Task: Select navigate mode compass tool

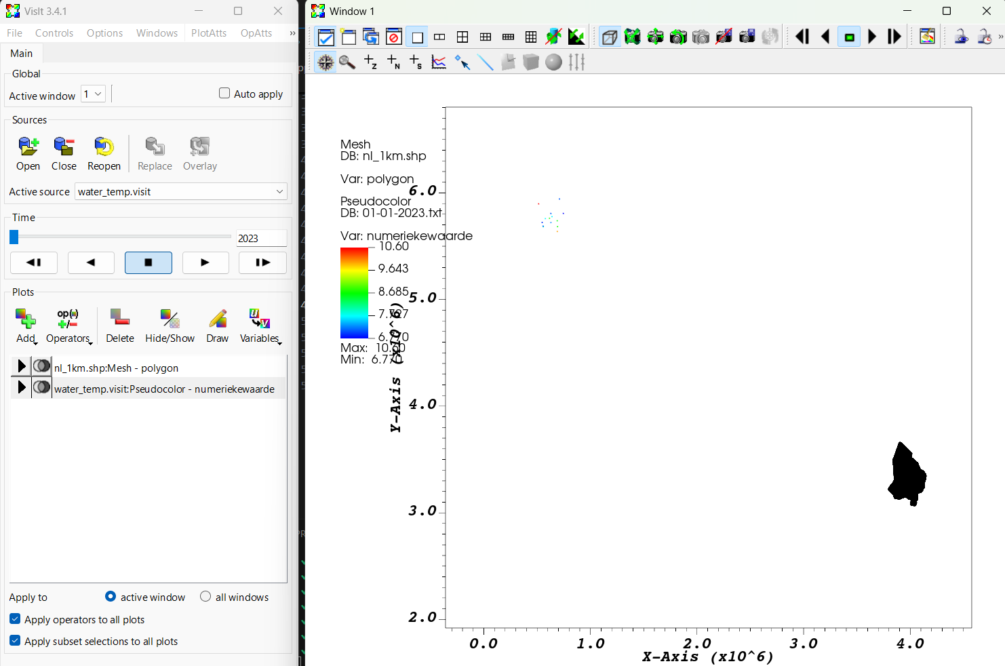Action: [x=326, y=62]
